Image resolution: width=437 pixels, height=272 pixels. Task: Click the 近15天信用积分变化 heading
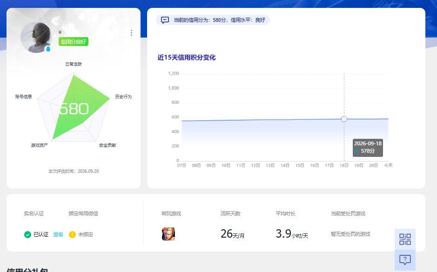pyautogui.click(x=187, y=58)
